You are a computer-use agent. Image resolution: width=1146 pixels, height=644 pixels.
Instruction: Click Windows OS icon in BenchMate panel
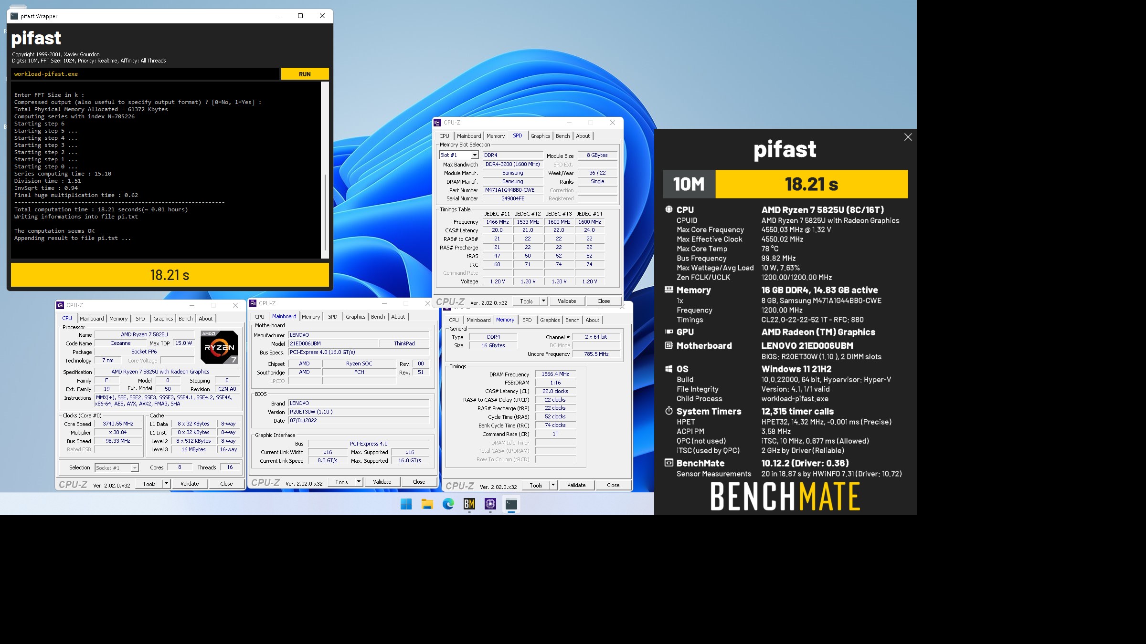[669, 369]
